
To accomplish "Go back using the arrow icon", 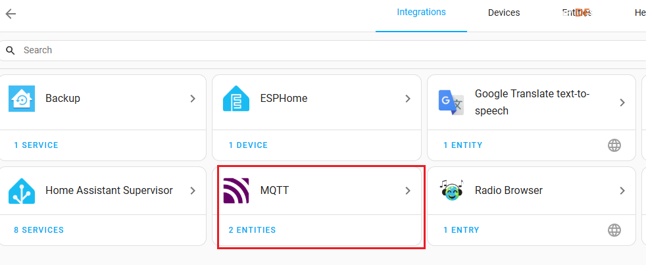I will tap(11, 14).
